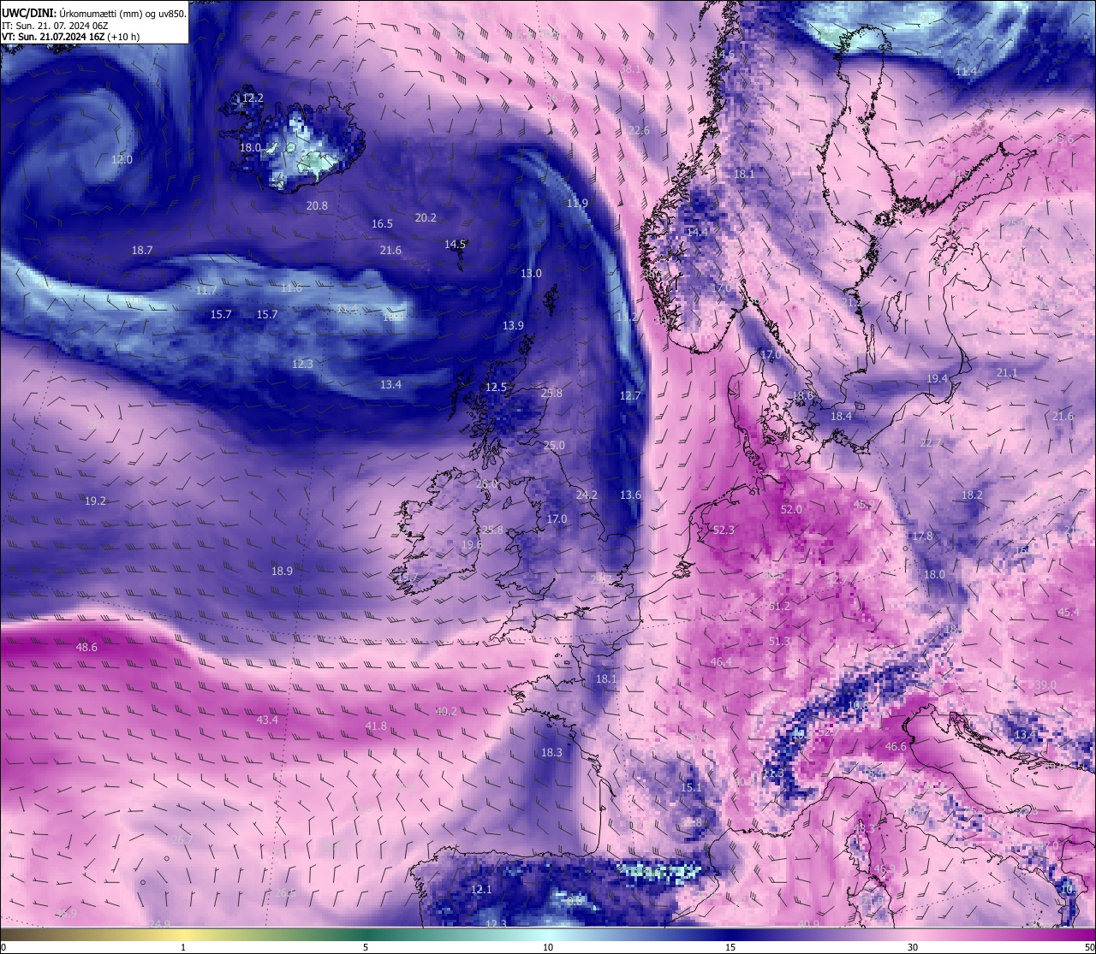Click the 12.2 value over northwest Iceland
Viewport: 1096px width, 954px height.
coord(253,98)
